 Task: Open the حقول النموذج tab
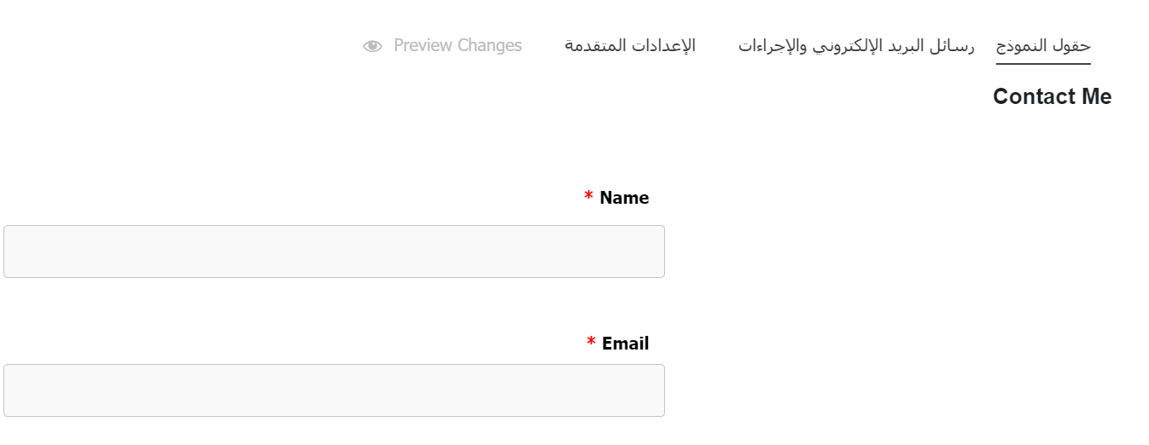pyautogui.click(x=1043, y=45)
